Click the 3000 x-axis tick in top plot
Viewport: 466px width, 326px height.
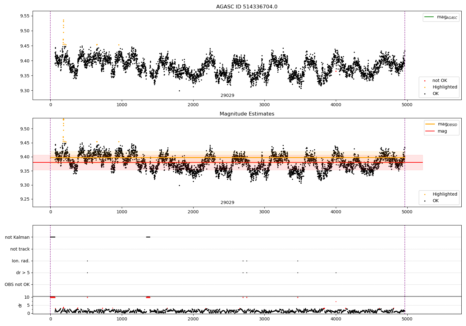tap(264, 105)
